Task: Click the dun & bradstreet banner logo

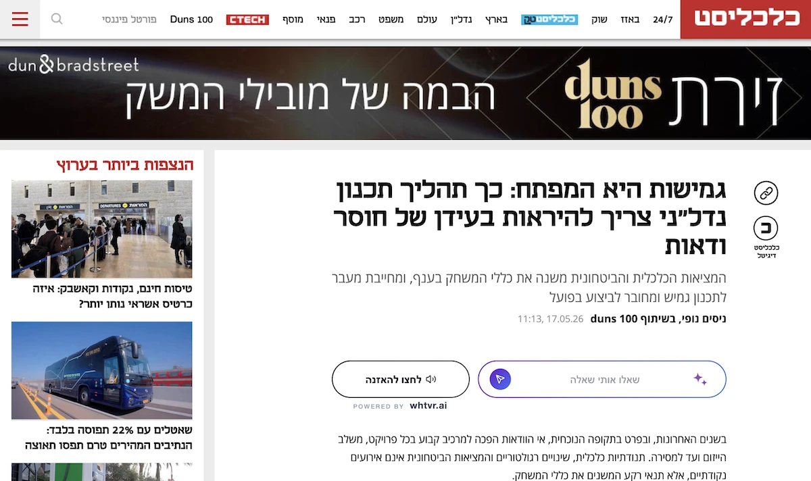Action: pyautogui.click(x=74, y=65)
